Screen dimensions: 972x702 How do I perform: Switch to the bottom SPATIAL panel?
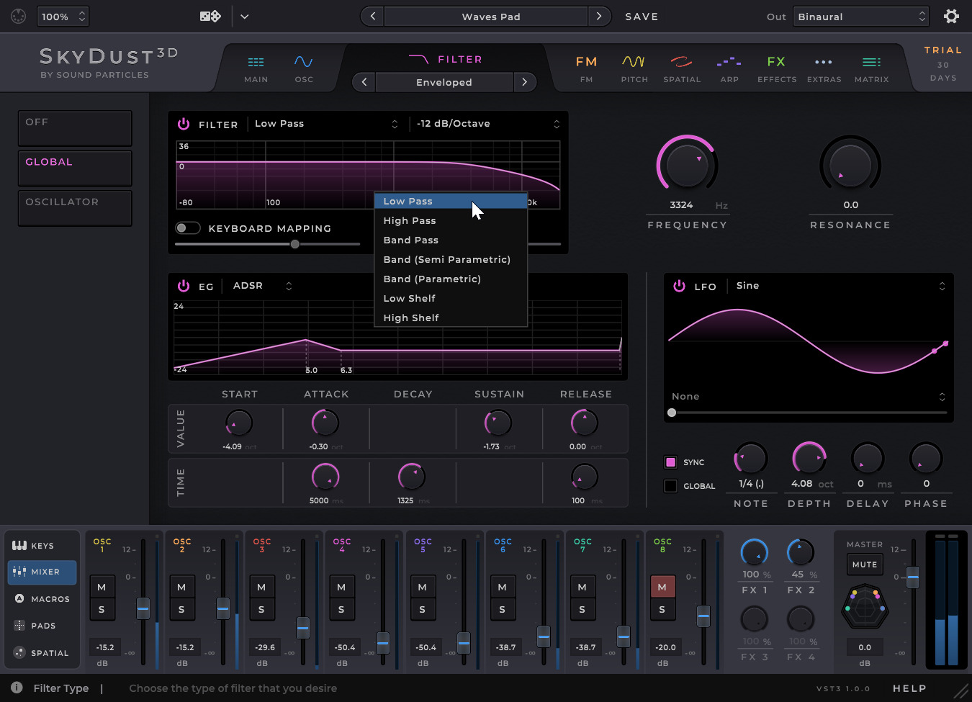click(x=42, y=653)
